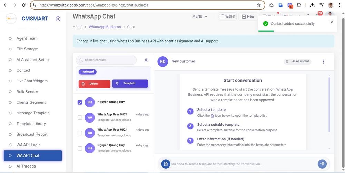Image resolution: width=345 pixels, height=173 pixels.
Task: Open the three-dot chat options menu
Action: tap(323, 62)
